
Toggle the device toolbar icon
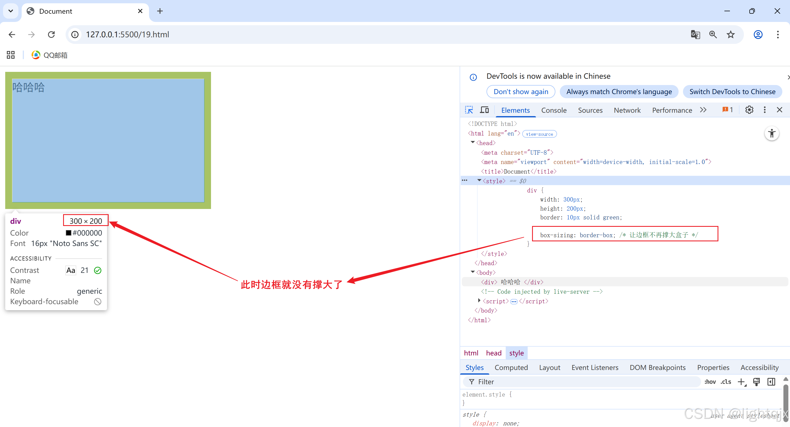coord(485,110)
